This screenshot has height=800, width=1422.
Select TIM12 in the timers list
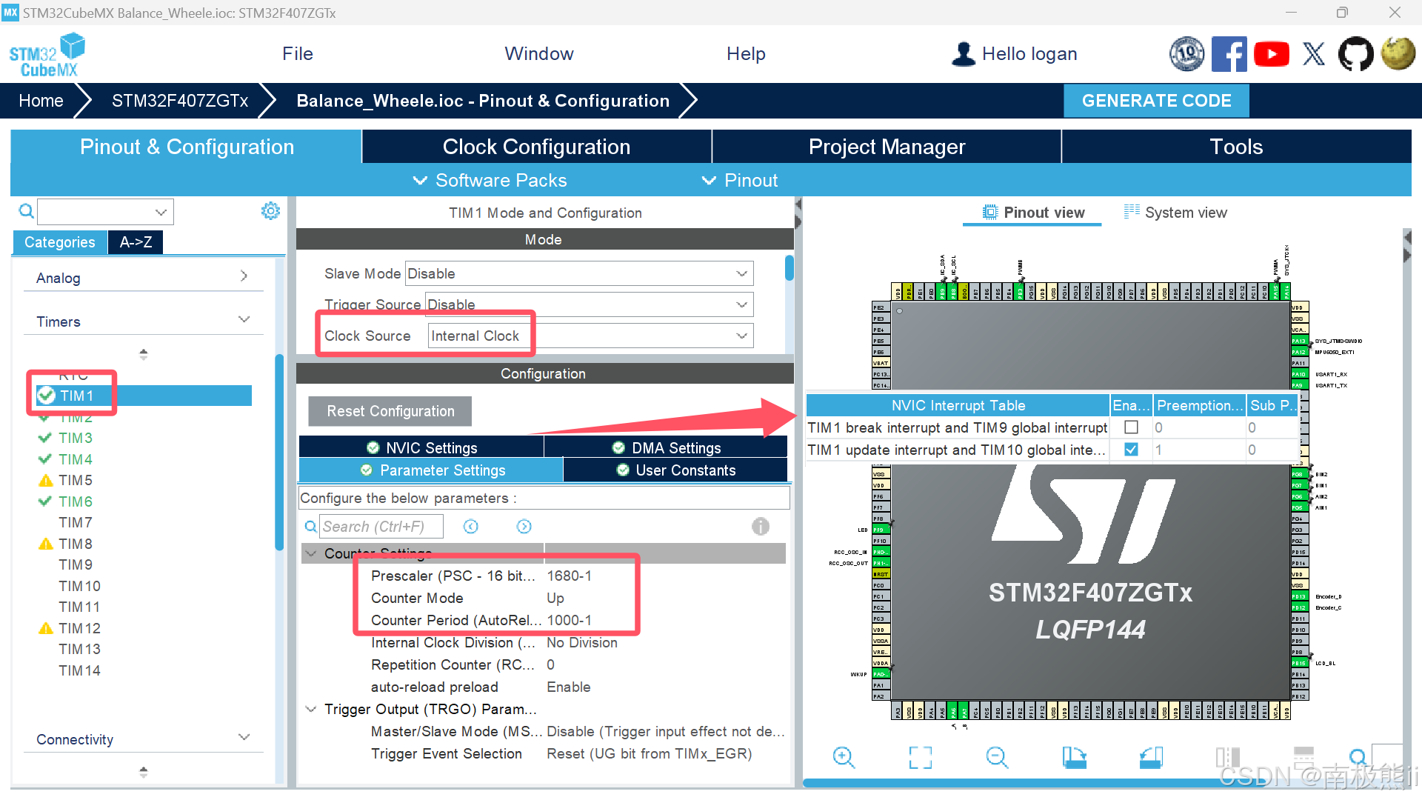(x=79, y=628)
